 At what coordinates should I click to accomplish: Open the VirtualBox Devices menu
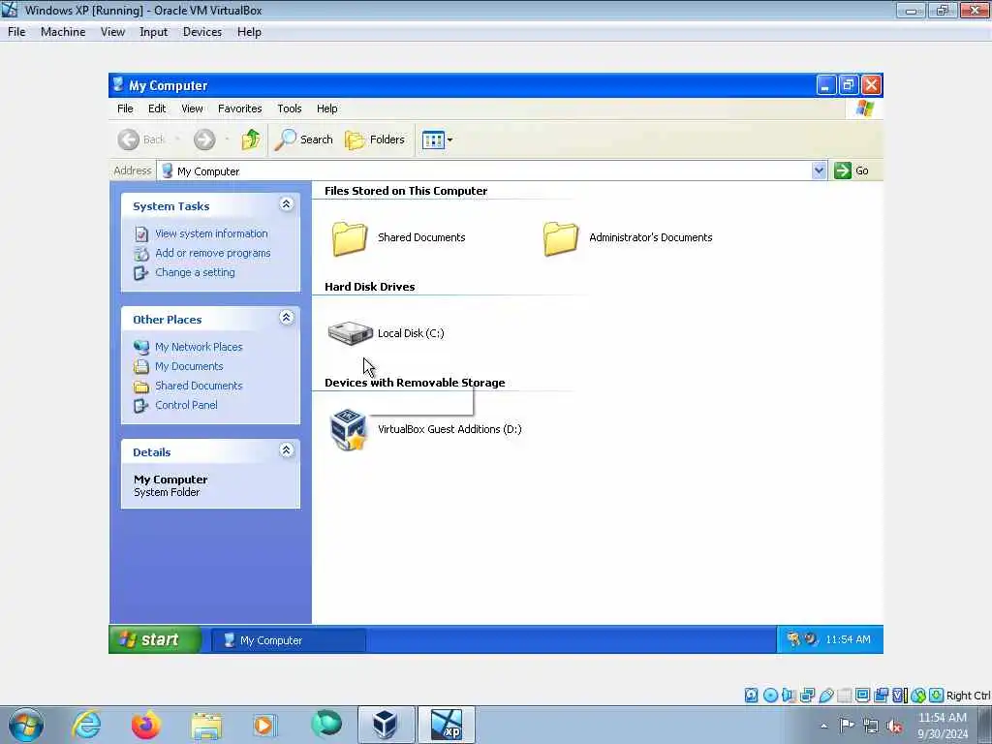click(201, 32)
